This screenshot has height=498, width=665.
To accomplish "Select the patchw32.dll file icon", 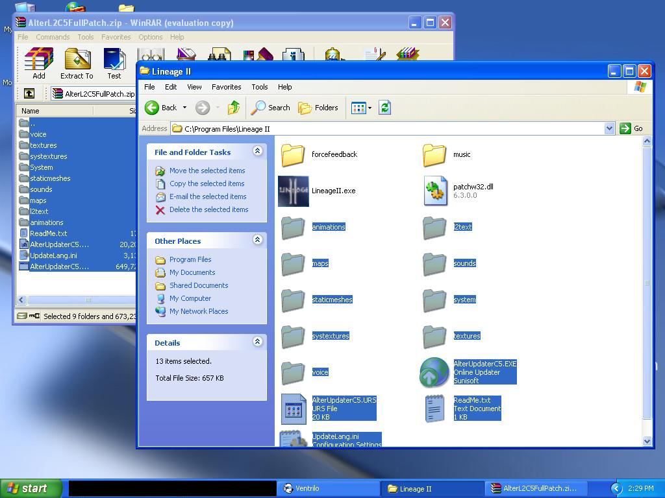I will tap(435, 191).
